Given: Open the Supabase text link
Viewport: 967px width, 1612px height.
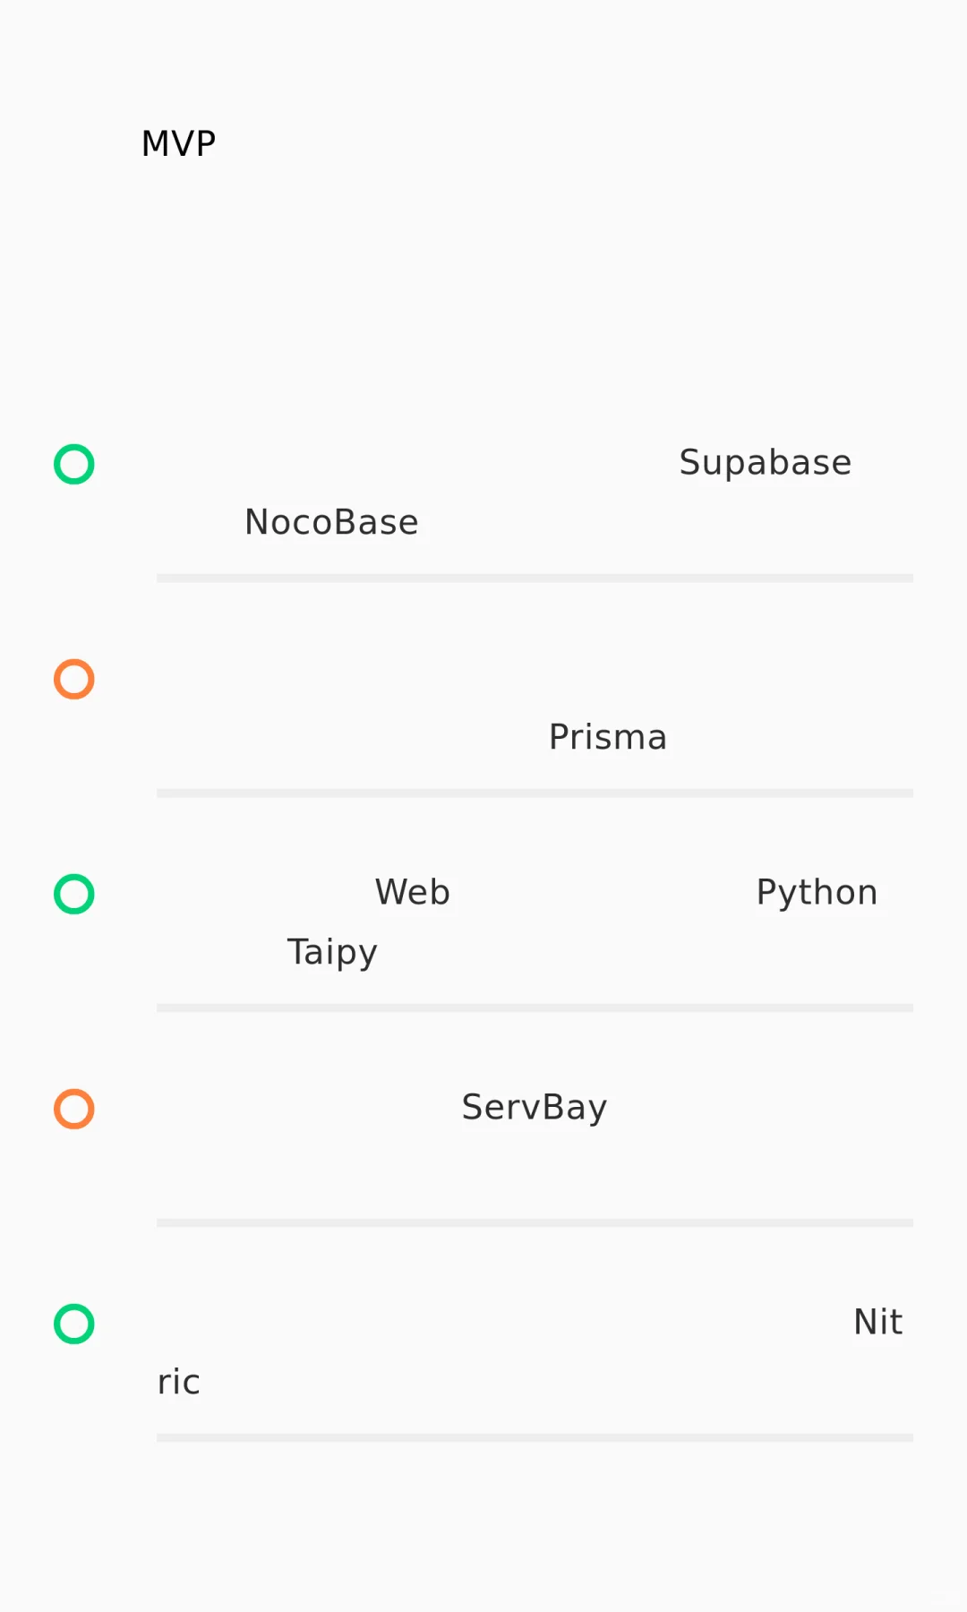Looking at the screenshot, I should click(765, 463).
